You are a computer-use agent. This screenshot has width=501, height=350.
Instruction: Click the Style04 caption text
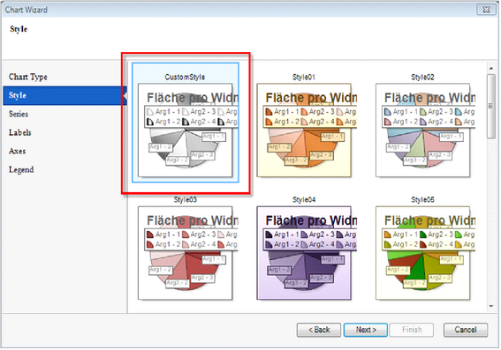[304, 199]
